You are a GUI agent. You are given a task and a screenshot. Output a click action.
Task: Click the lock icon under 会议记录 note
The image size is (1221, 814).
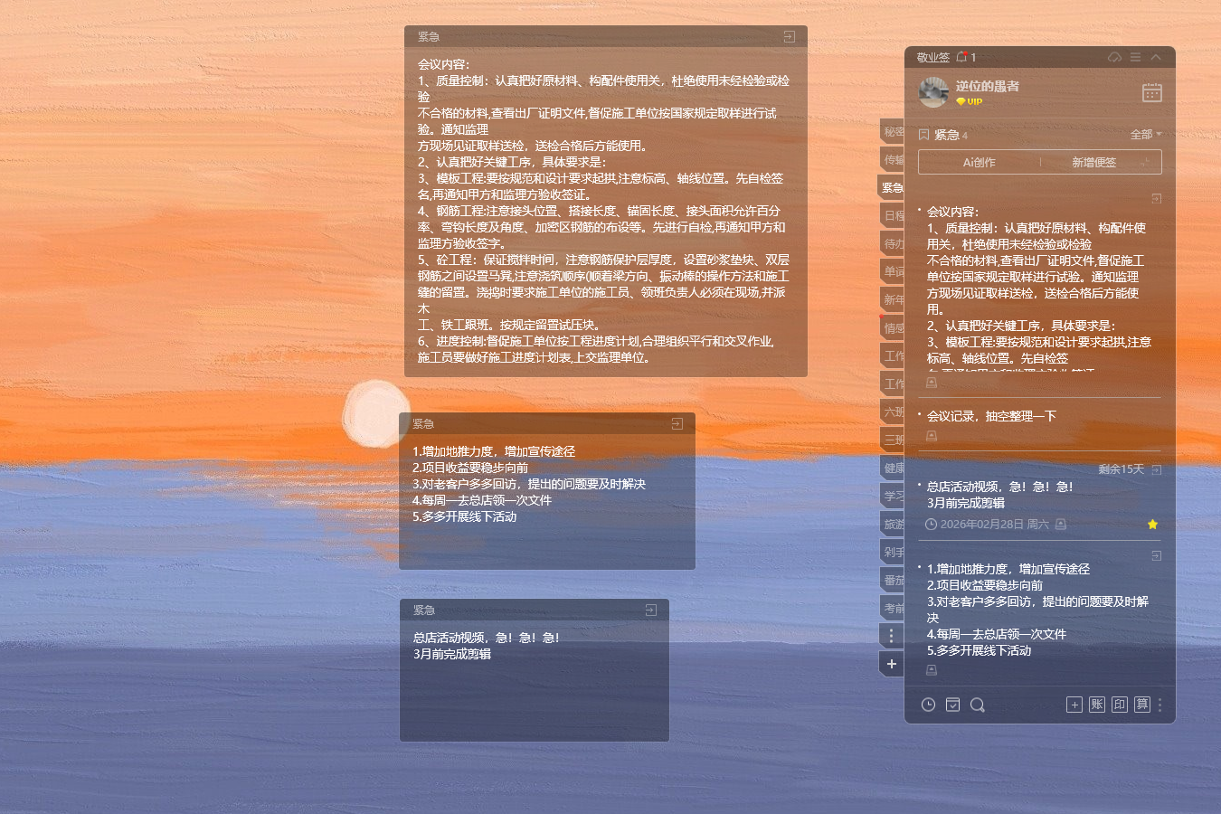(931, 436)
